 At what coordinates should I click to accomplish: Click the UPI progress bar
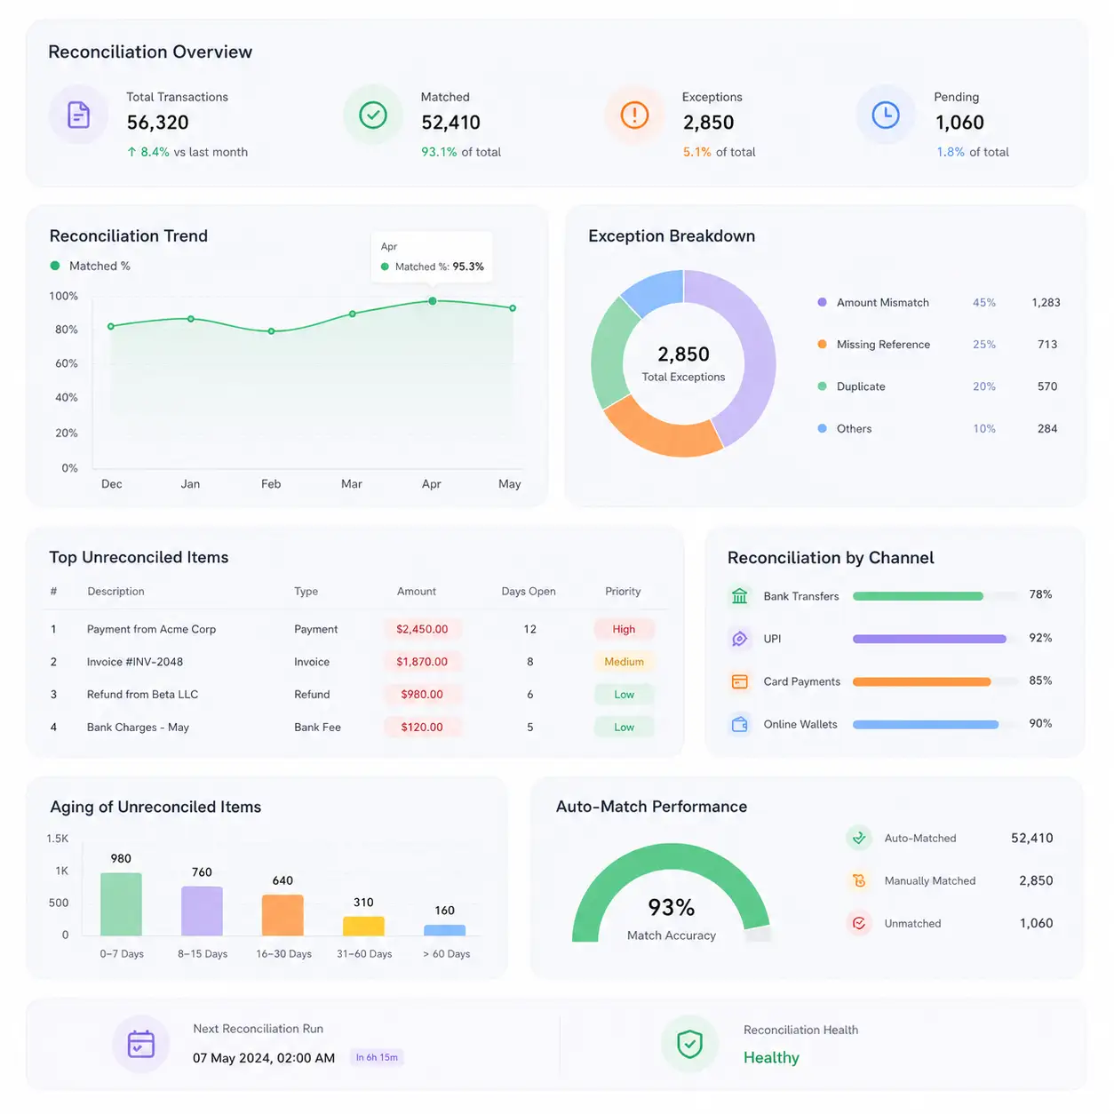click(x=935, y=639)
